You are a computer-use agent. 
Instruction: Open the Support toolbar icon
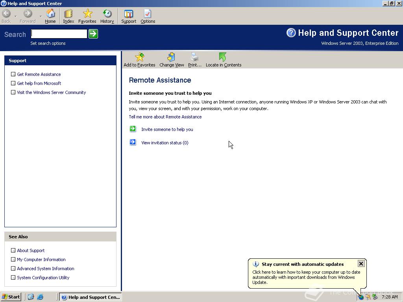tap(129, 14)
